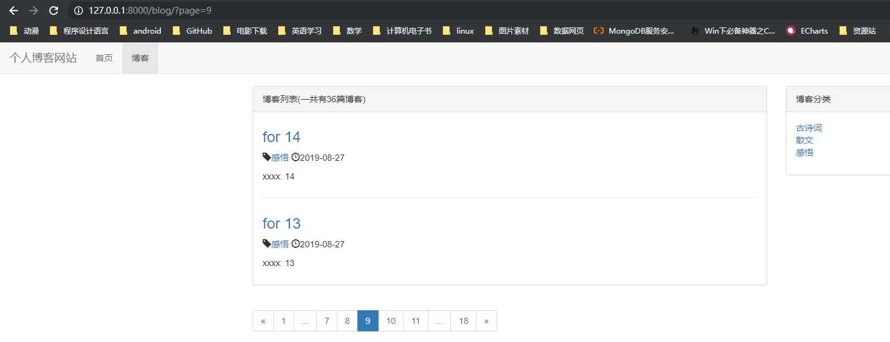Go to pagination page 7
The width and height of the screenshot is (890, 342).
[x=327, y=321]
